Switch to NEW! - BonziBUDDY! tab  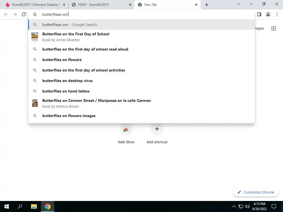tap(101, 5)
